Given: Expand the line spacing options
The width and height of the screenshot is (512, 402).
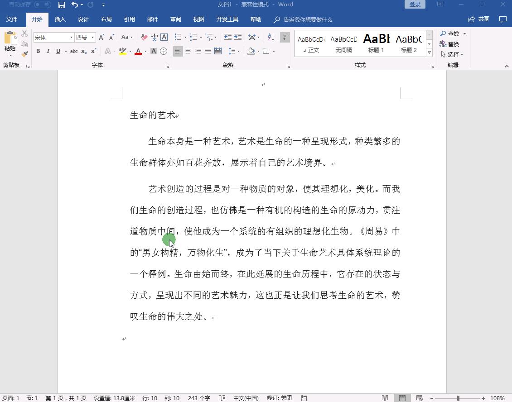Looking at the screenshot, I should click(x=237, y=51).
